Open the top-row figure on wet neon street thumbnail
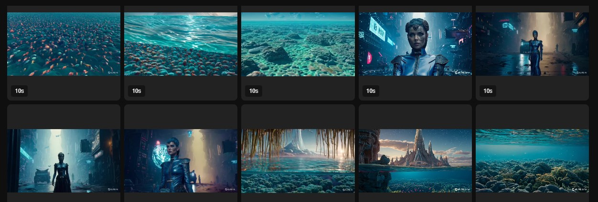This screenshot has width=598, height=202. pyautogui.click(x=532, y=44)
